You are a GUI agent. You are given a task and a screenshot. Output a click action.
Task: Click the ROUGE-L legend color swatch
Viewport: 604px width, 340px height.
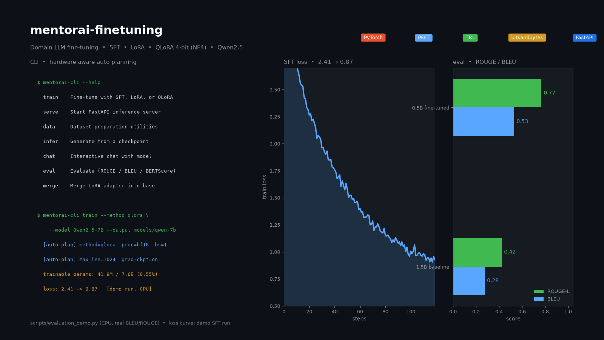click(539, 291)
